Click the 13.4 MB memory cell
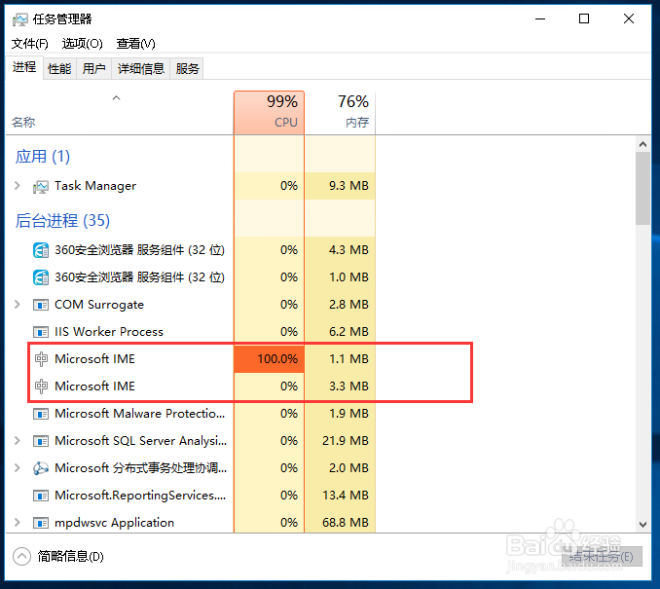The height and width of the screenshot is (589, 660). tap(340, 496)
